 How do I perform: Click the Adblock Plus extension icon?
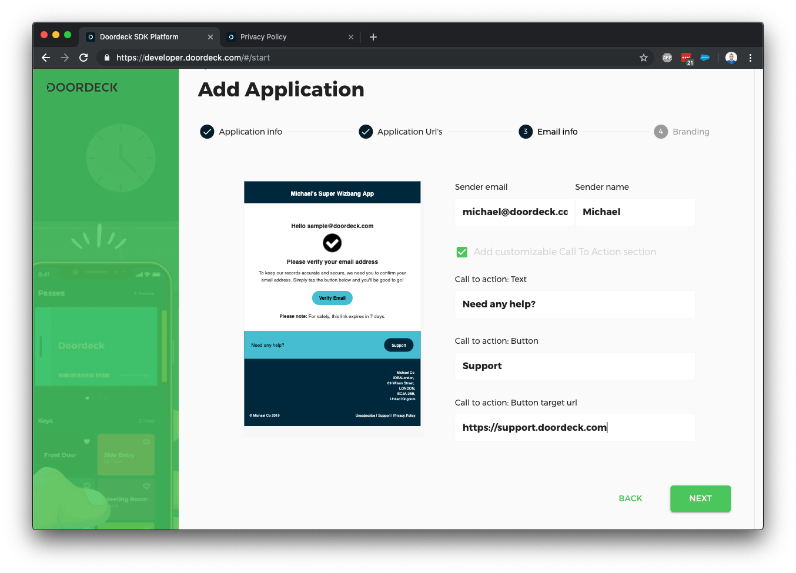tap(667, 58)
